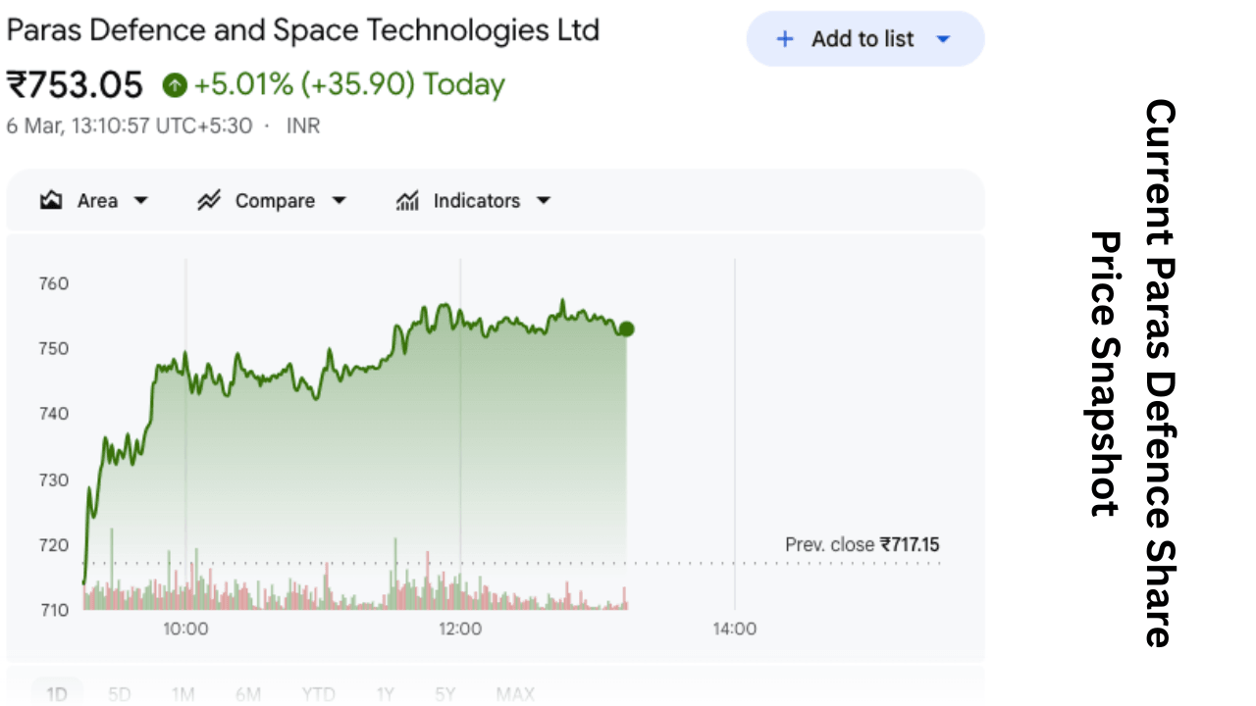Click the Area chart type icon
Image resolution: width=1256 pixels, height=706 pixels.
[x=51, y=201]
